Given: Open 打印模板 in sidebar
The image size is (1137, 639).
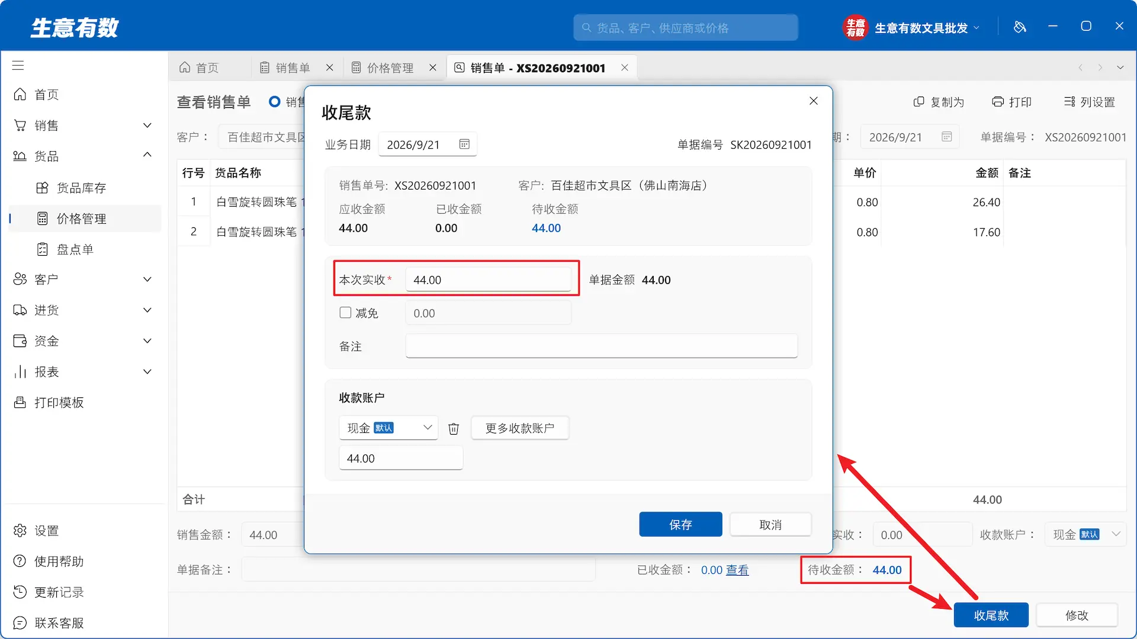Looking at the screenshot, I should (x=83, y=403).
